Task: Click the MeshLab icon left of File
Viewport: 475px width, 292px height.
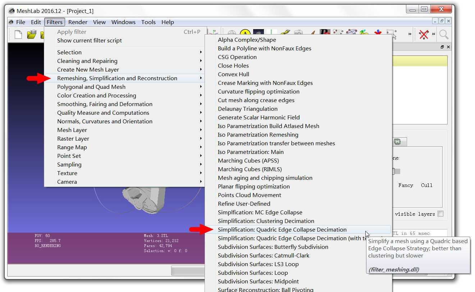Action: click(x=11, y=22)
